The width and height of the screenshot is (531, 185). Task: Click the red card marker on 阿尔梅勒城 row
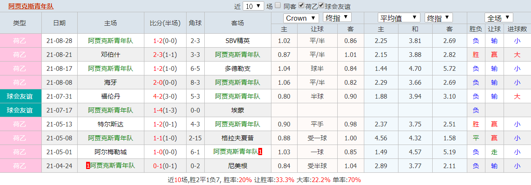pyautogui.click(x=260, y=152)
